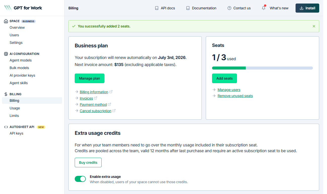This screenshot has height=194, width=327.
Task: Open notifications via the bell icon
Action: click(x=264, y=8)
